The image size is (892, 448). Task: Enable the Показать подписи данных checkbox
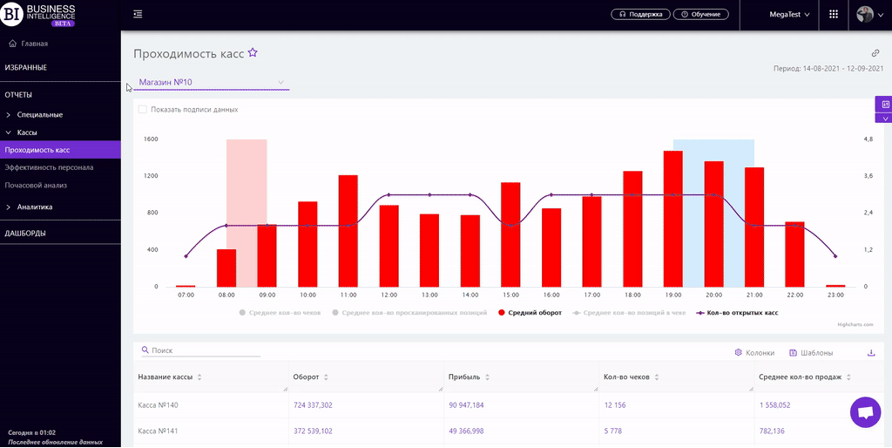coord(143,110)
